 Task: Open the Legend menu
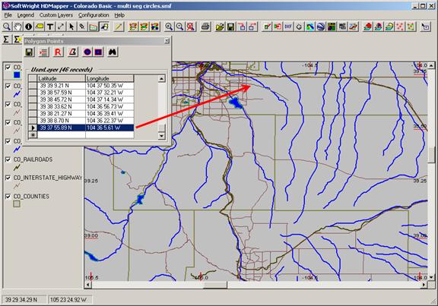pyautogui.click(x=25, y=15)
